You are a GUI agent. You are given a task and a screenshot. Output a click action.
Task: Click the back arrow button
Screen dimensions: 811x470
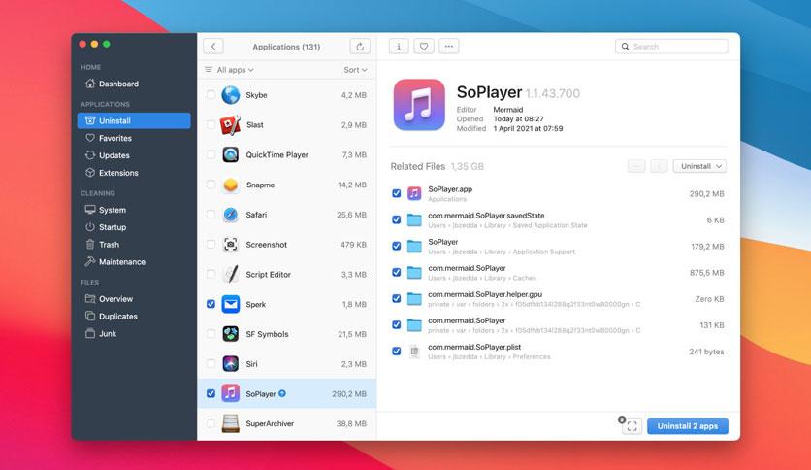tap(213, 47)
